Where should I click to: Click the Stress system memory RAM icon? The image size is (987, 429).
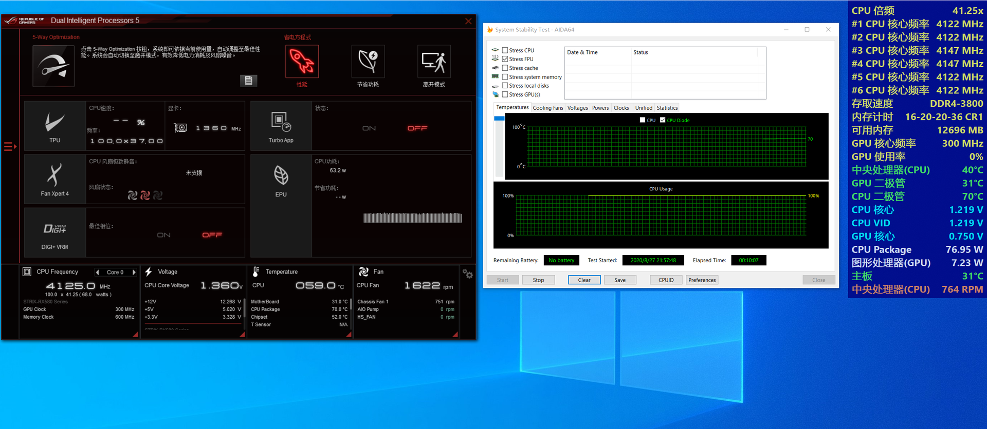pyautogui.click(x=495, y=76)
